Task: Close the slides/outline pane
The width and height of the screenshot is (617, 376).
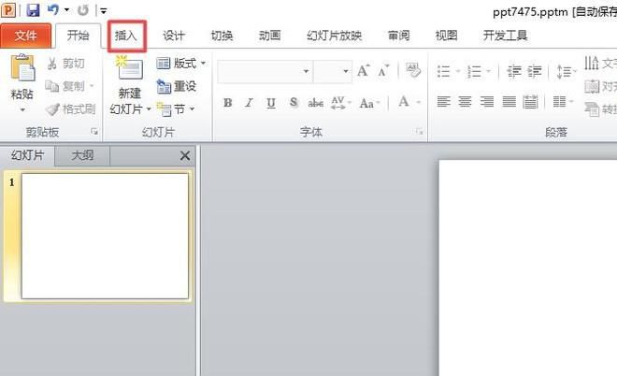Action: pos(185,155)
